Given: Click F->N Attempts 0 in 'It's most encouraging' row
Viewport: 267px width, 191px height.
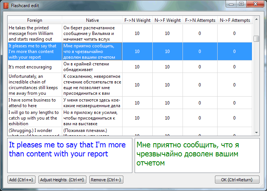Looking at the screenshot, I should [200, 67].
